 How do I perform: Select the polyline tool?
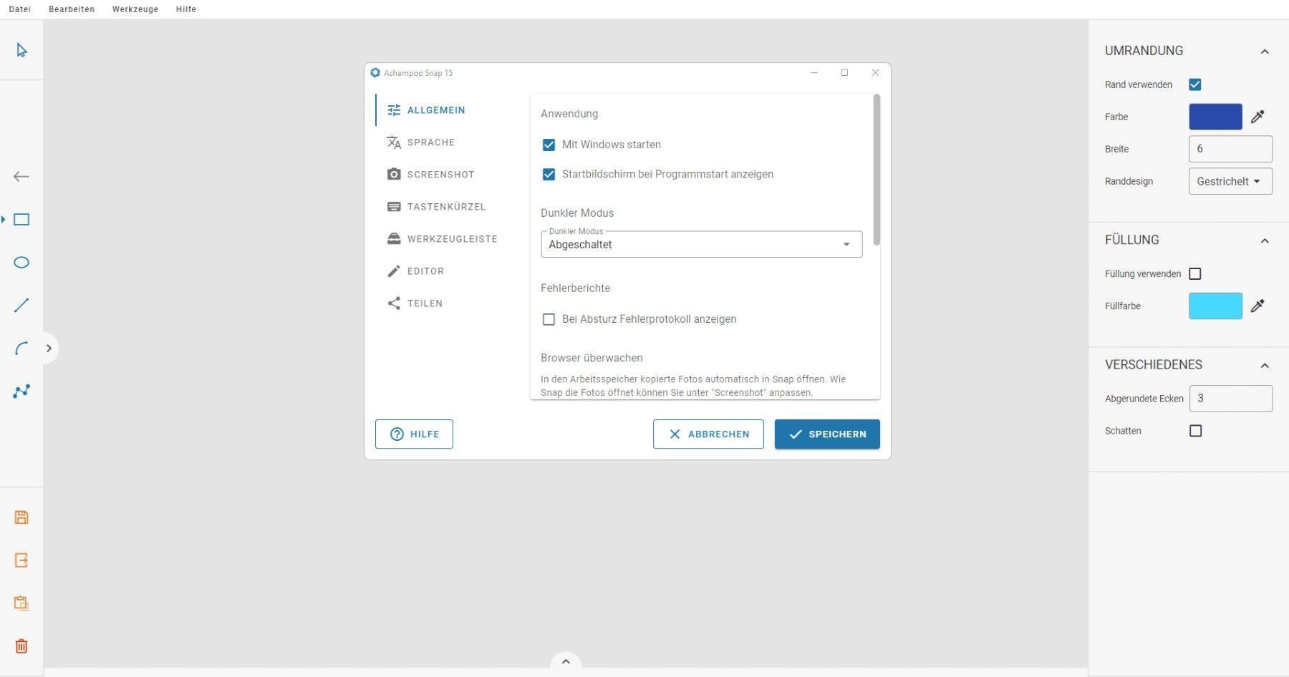pos(21,391)
